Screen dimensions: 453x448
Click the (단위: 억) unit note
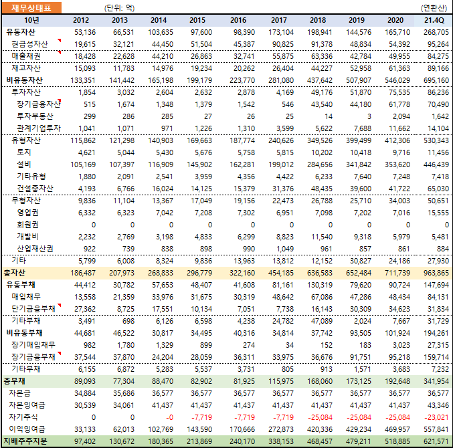[120, 8]
